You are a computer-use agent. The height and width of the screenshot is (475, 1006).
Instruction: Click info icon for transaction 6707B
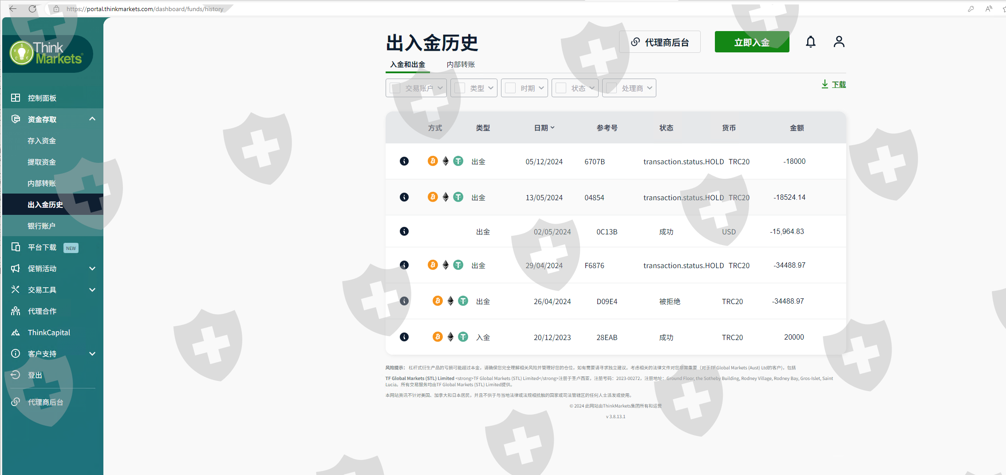(404, 161)
